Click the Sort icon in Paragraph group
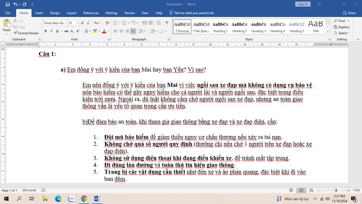This screenshot has width=362, height=204. coord(159,23)
